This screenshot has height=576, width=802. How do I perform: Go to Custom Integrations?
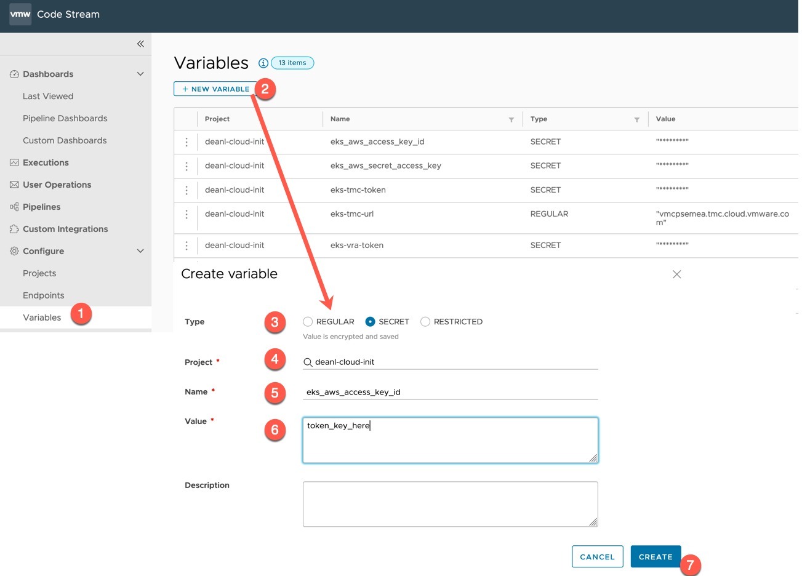click(65, 229)
